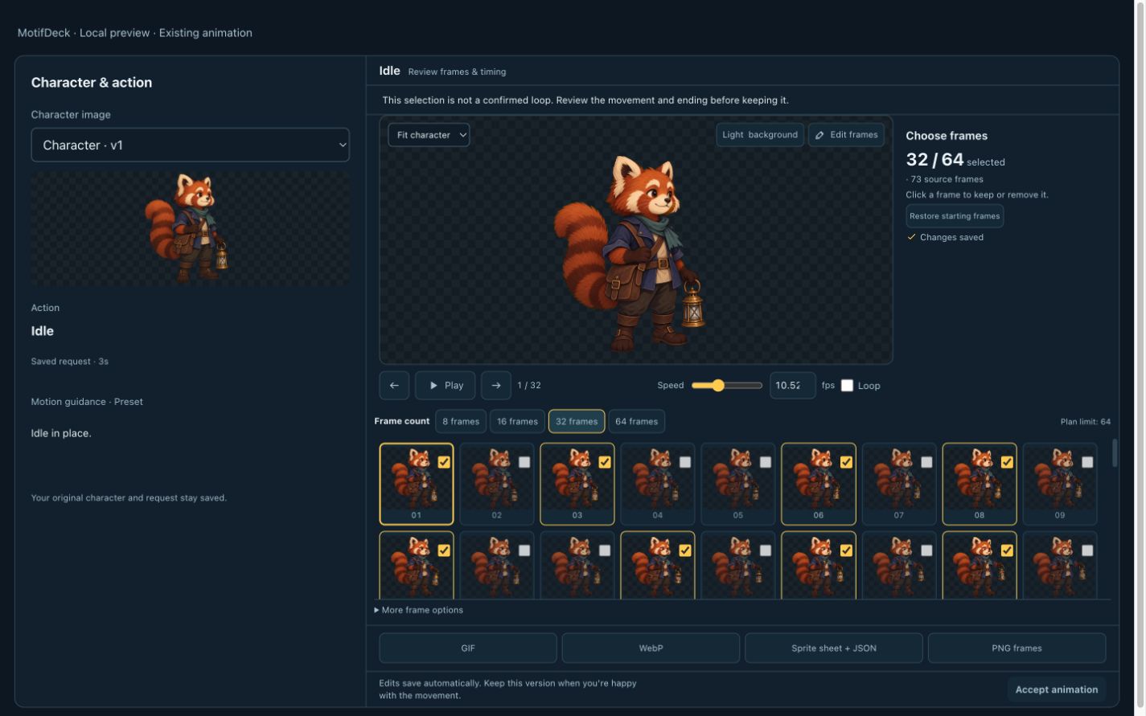Click the Changes saved status

[945, 237]
